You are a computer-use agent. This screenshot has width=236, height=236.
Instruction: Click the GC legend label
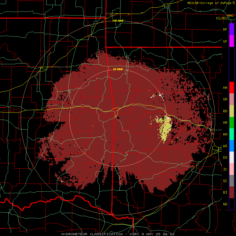point(225,181)
